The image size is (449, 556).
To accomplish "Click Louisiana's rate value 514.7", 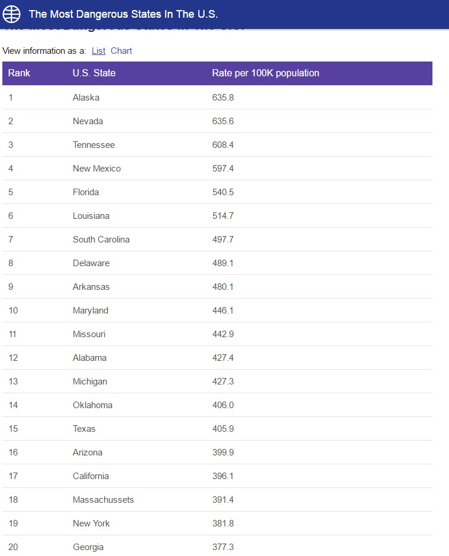I will (x=223, y=215).
